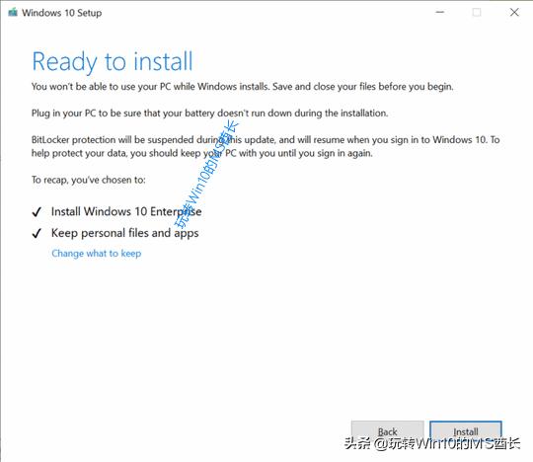This screenshot has height=462, width=533.
Task: Click the checkmark beside Keep personal files
Action: [37, 233]
